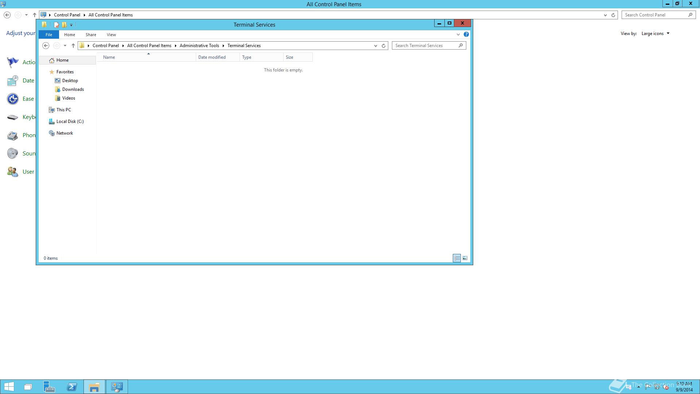Open the Date and Time calendar icon
Image resolution: width=700 pixels, height=394 pixels.
click(13, 81)
